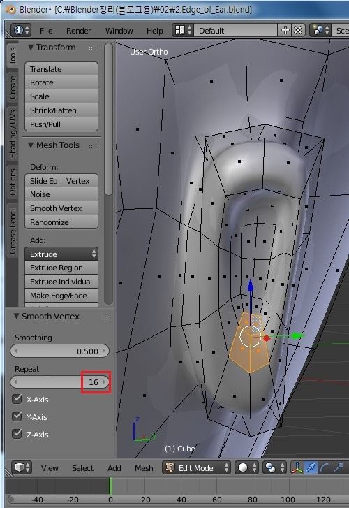This screenshot has width=349, height=508.
Task: Click the Shrink/Fatten button
Action: coord(61,110)
